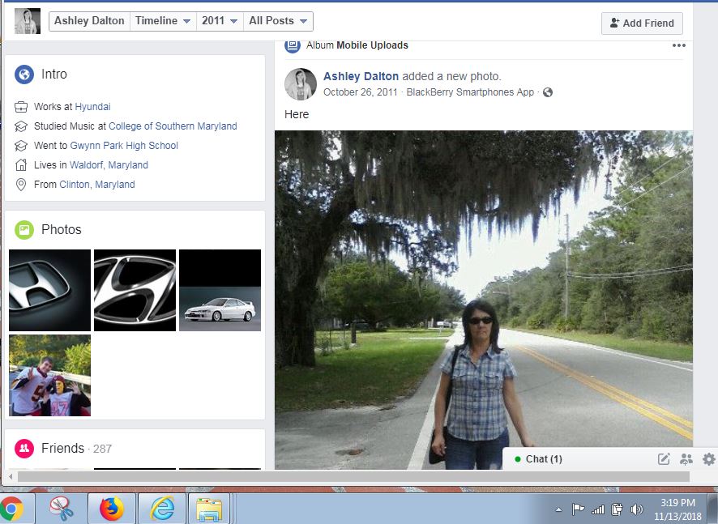Viewport: 718px width, 524px height.
Task: Click the Friends section heading
Action: 62,449
